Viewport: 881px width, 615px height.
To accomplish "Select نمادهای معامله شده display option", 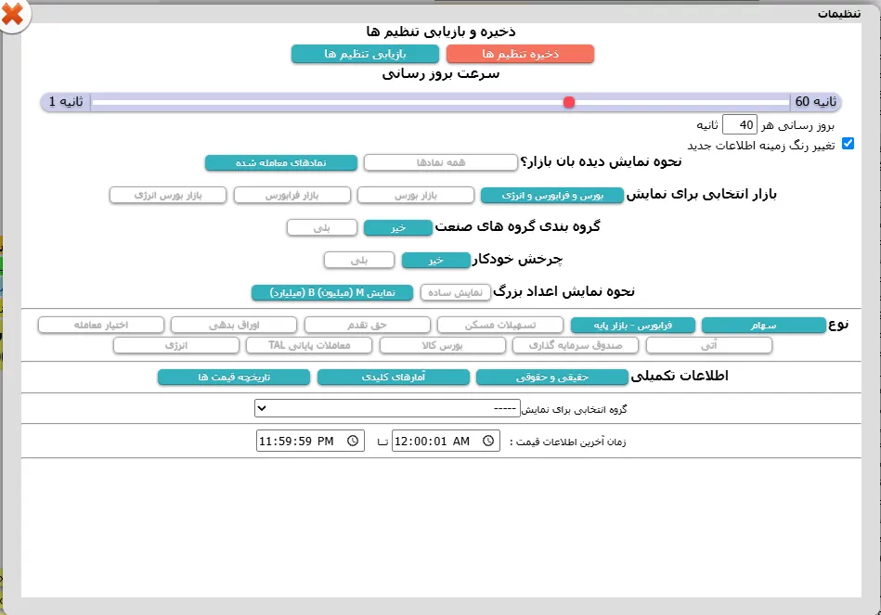I will coord(281,162).
